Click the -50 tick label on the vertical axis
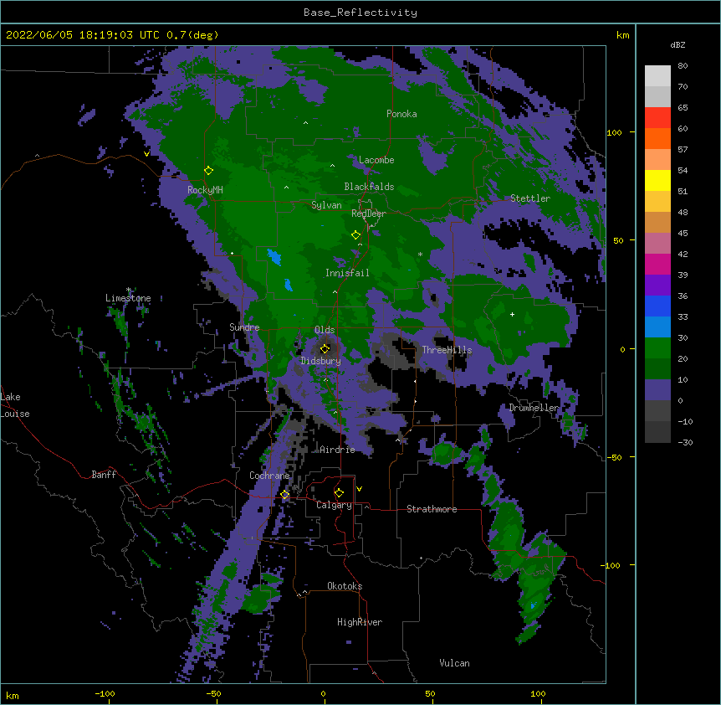Image resolution: width=721 pixels, height=705 pixels. (x=614, y=457)
